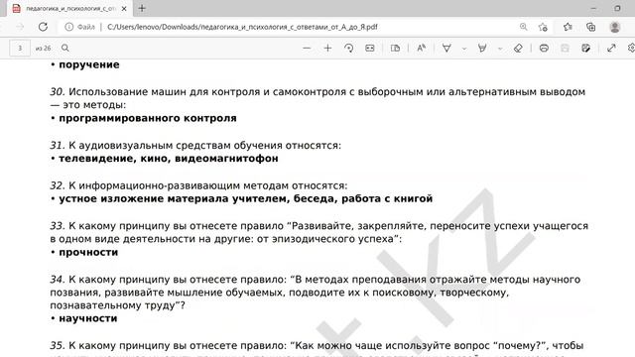
Task: Click answer text 'поручение'
Action: tap(89, 64)
